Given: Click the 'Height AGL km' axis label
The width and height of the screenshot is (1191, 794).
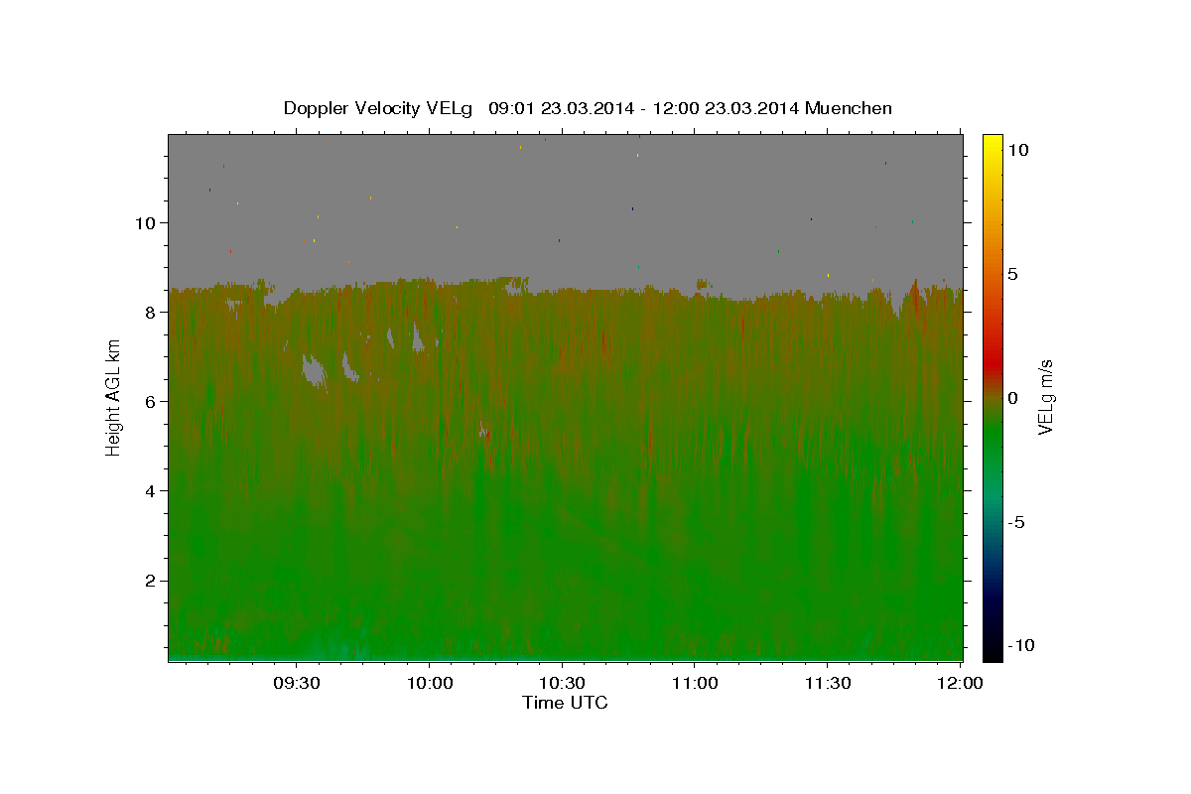Looking at the screenshot, I should (114, 398).
